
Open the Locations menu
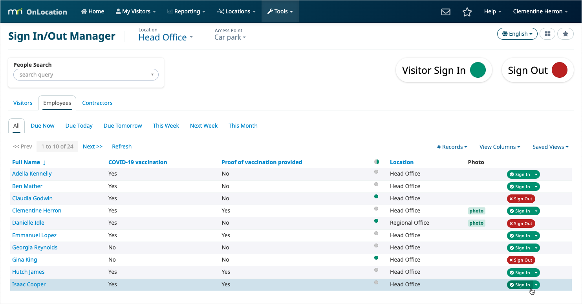pos(236,11)
